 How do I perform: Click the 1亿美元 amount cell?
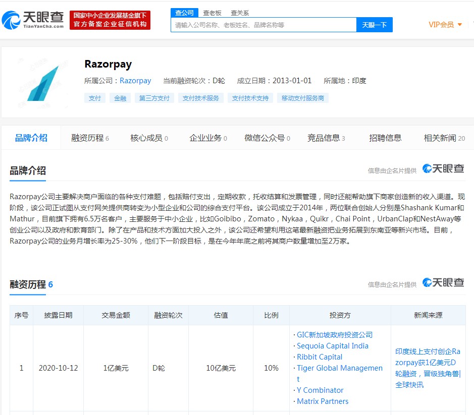point(116,368)
